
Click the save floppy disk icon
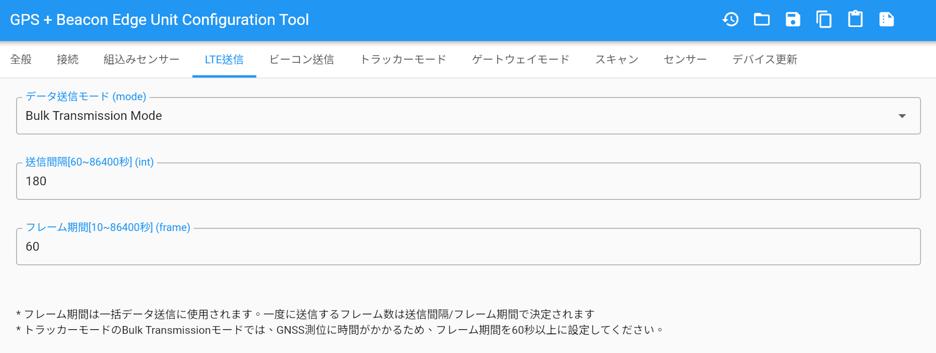793,20
